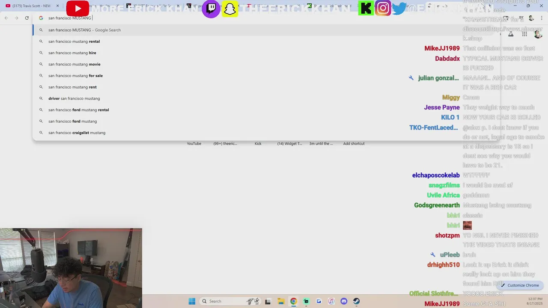Click the Customize Chrome button
Viewport: 548px width, 308px height.
pyautogui.click(x=520, y=285)
